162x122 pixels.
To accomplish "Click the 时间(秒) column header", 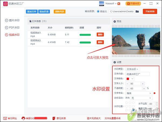I will coord(69,28).
